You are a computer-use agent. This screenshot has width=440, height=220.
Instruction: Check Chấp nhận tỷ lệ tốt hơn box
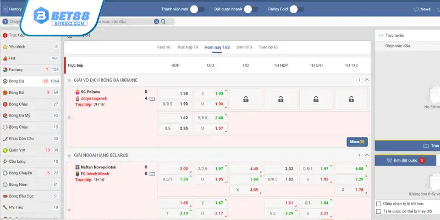pyautogui.click(x=378, y=203)
